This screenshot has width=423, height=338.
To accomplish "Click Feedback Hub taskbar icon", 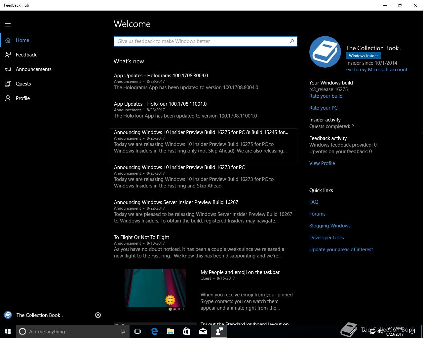I will pos(219,331).
